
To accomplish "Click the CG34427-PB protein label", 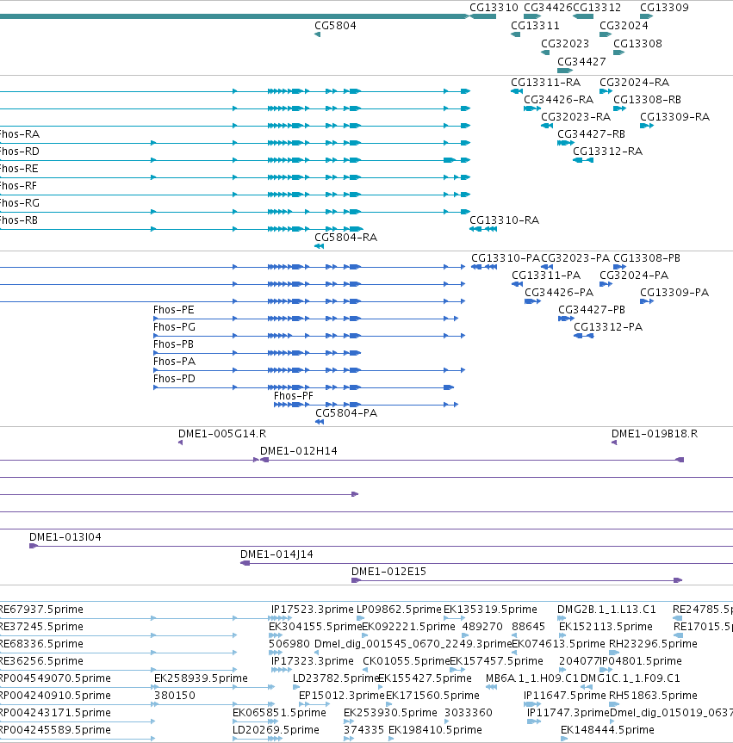I will click(x=592, y=309).
